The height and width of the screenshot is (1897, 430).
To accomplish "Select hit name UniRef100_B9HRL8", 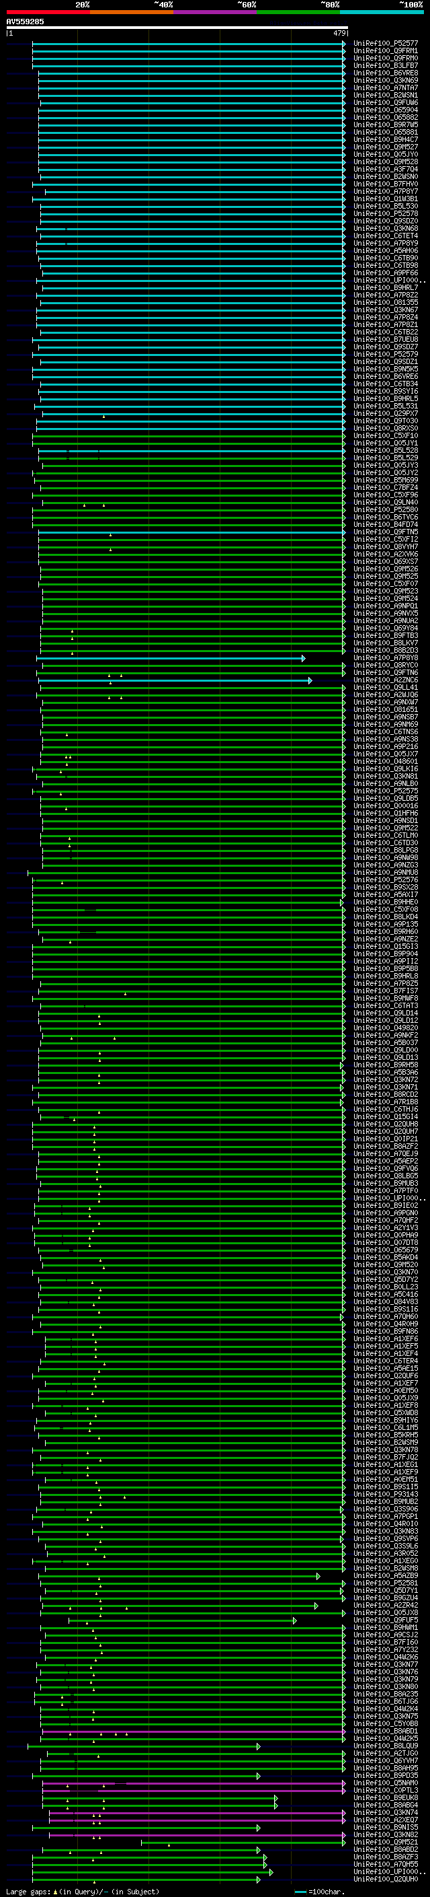I will pos(386,976).
